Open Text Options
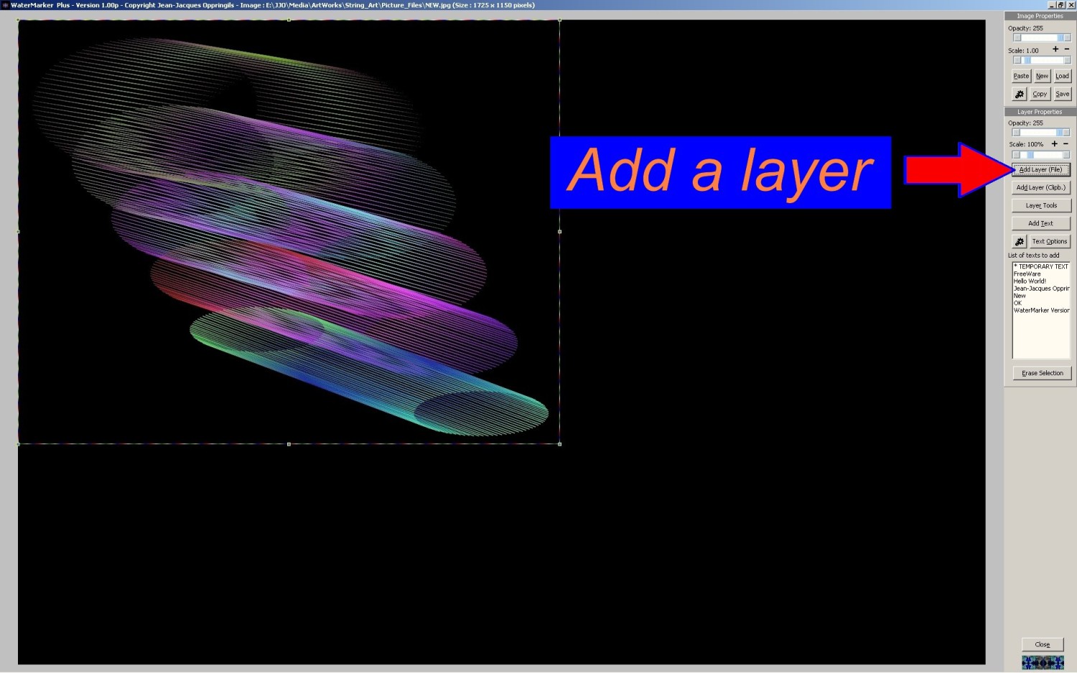Screen dimensions: 1077x673 1050,242
